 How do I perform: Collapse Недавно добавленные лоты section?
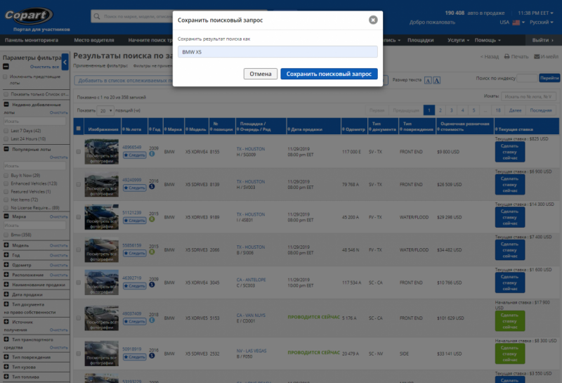tap(6, 104)
